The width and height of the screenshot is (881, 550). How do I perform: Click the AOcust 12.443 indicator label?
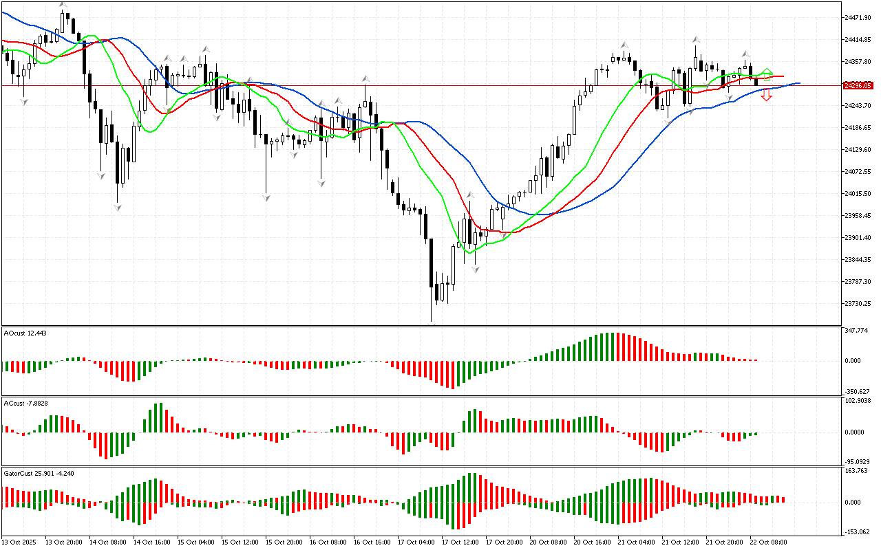(x=25, y=333)
